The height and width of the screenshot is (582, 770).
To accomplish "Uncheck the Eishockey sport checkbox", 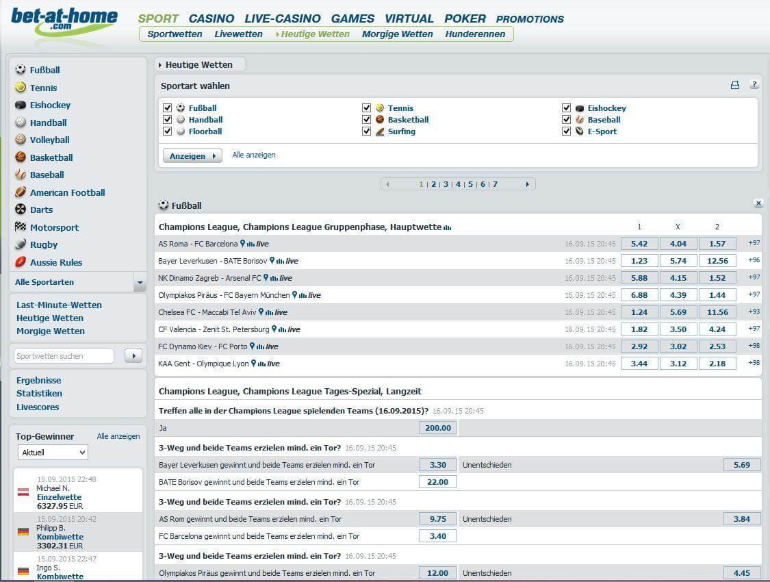I will 566,107.
